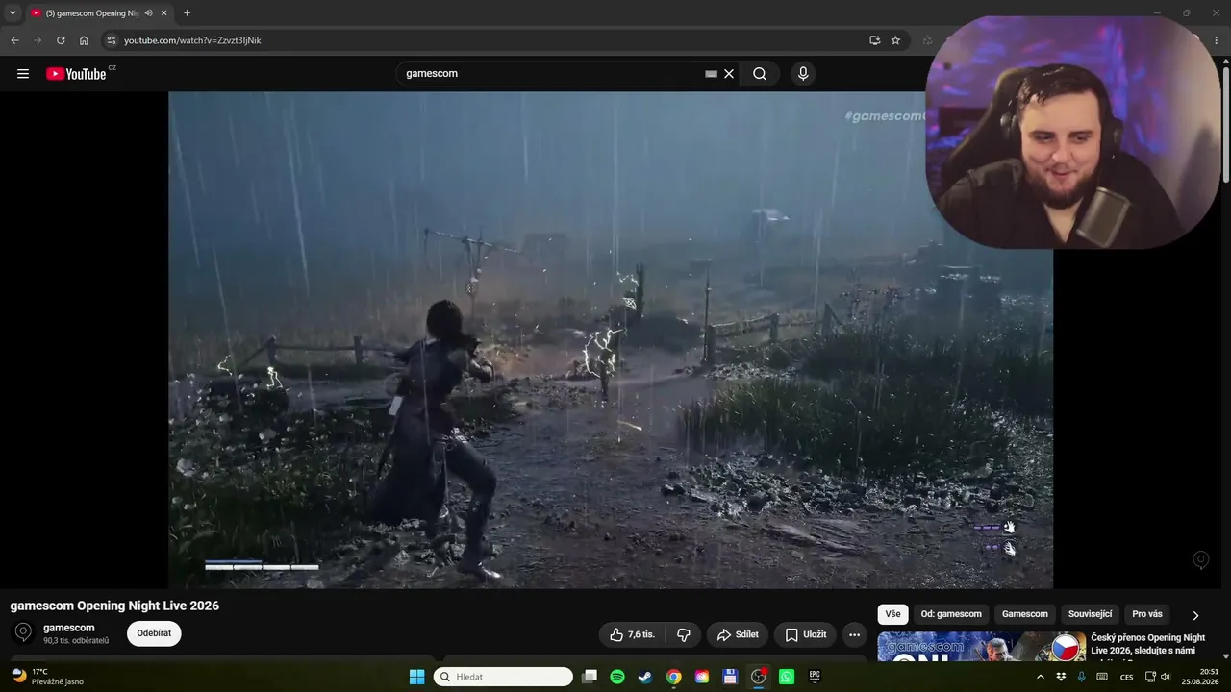
Task: Select the Pro vás filter chip
Action: 1147,614
